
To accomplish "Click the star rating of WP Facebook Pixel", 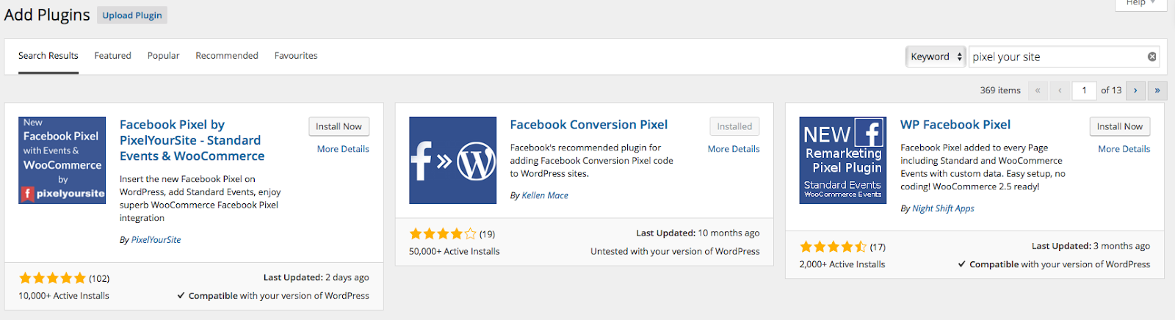I will [x=833, y=247].
